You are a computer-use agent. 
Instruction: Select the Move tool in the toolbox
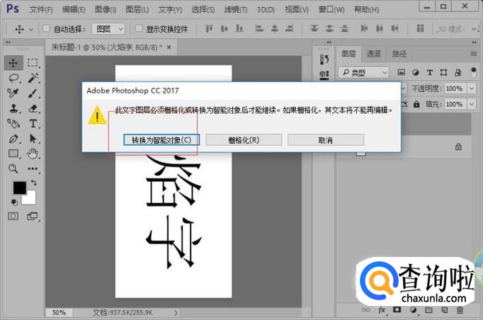coord(13,63)
